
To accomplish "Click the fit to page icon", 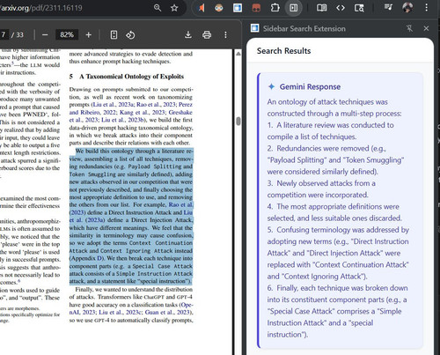I will [x=114, y=35].
